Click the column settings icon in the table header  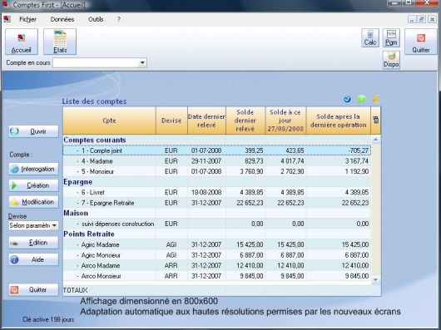pos(376,121)
